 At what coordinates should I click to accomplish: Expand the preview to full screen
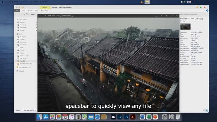172,16
